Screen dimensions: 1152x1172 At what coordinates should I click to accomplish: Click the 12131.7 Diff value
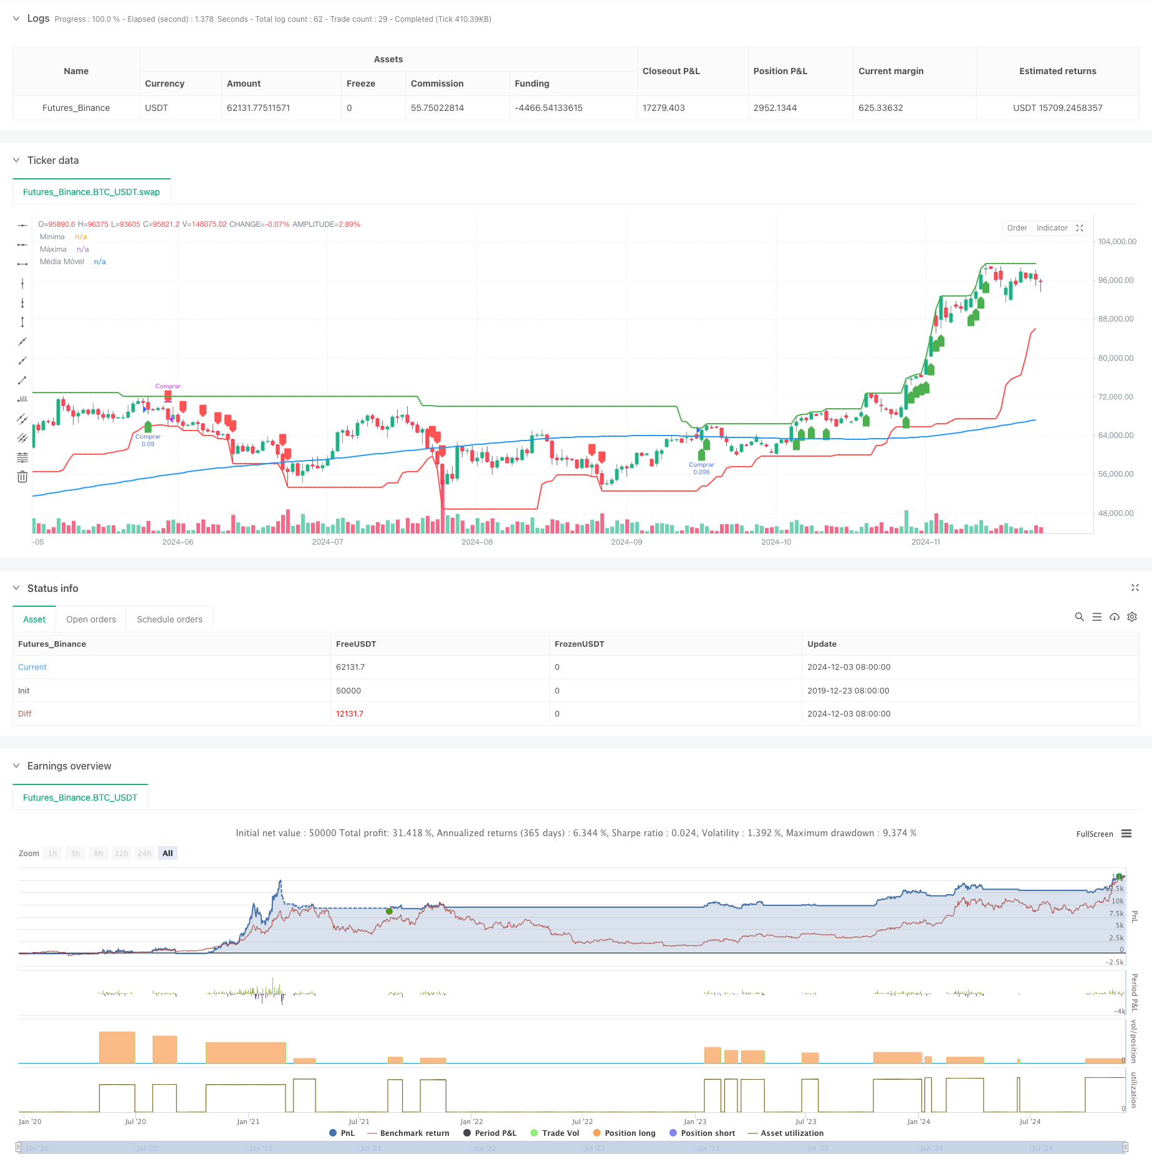pyautogui.click(x=350, y=714)
